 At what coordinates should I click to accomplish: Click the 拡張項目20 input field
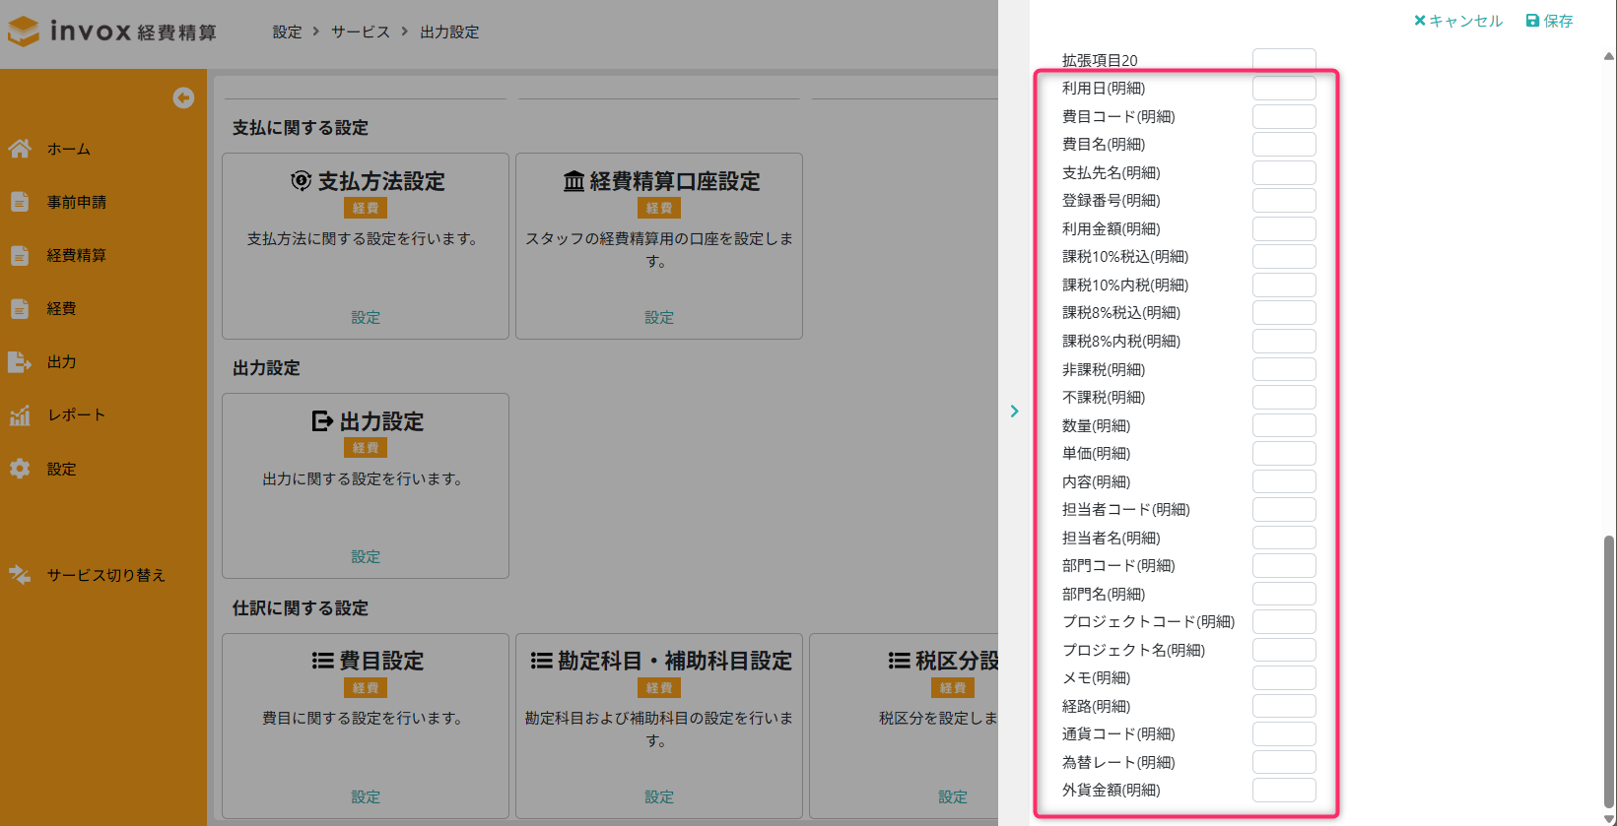tap(1284, 60)
